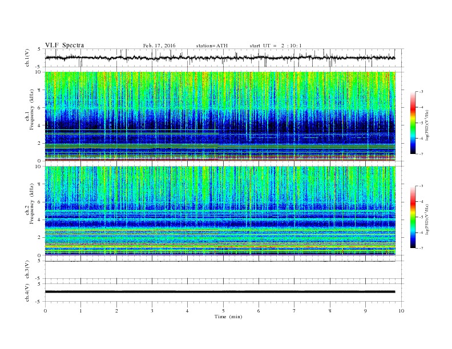Click the "5" time-axis tick label
Screen dimensions: 452x349
click(x=223, y=311)
